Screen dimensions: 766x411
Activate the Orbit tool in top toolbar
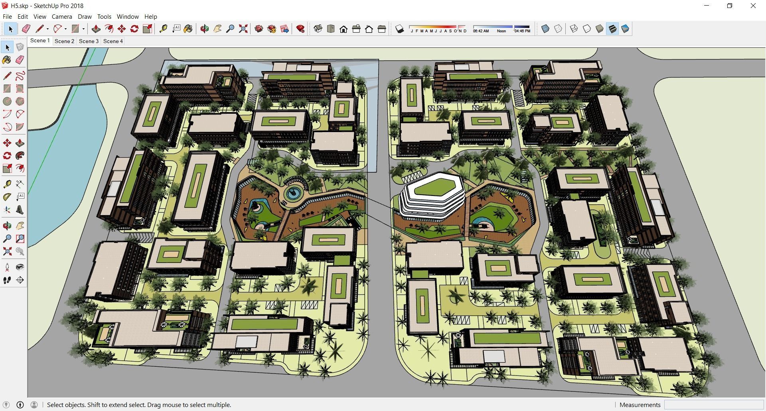tap(205, 29)
